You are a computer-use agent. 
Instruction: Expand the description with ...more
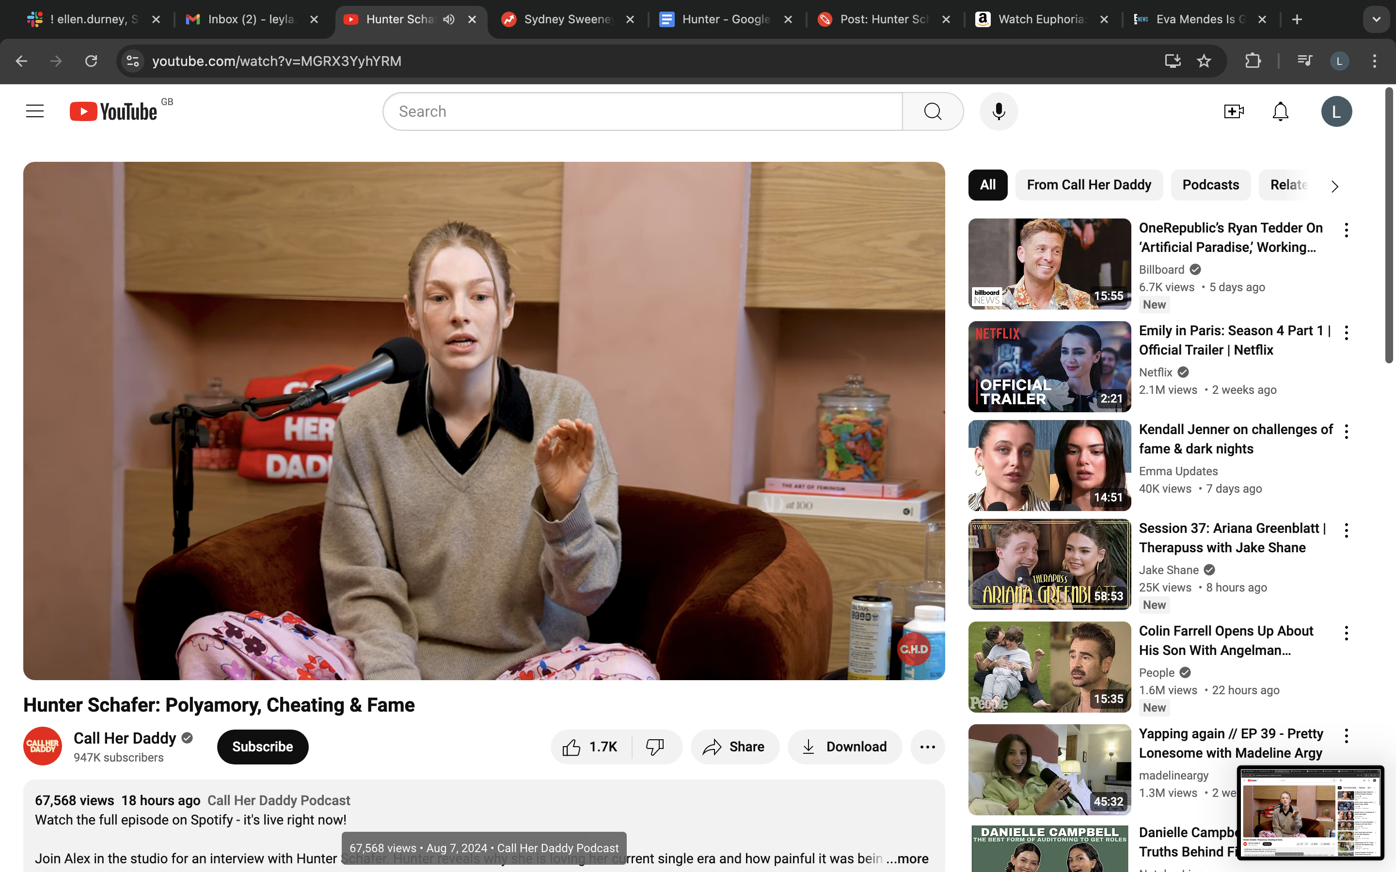coord(907,858)
